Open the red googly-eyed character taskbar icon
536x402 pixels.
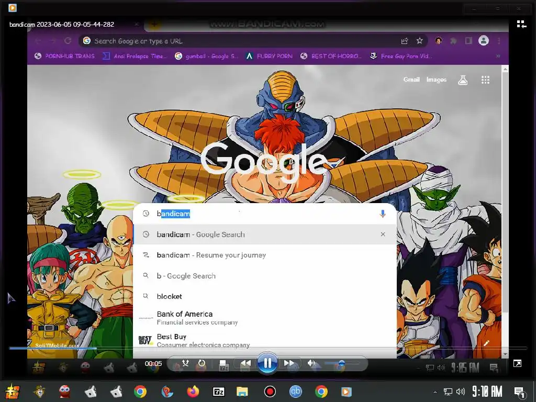coord(64,392)
